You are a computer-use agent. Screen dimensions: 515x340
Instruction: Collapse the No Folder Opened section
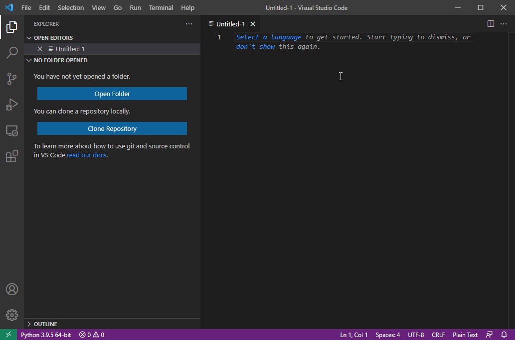click(60, 60)
